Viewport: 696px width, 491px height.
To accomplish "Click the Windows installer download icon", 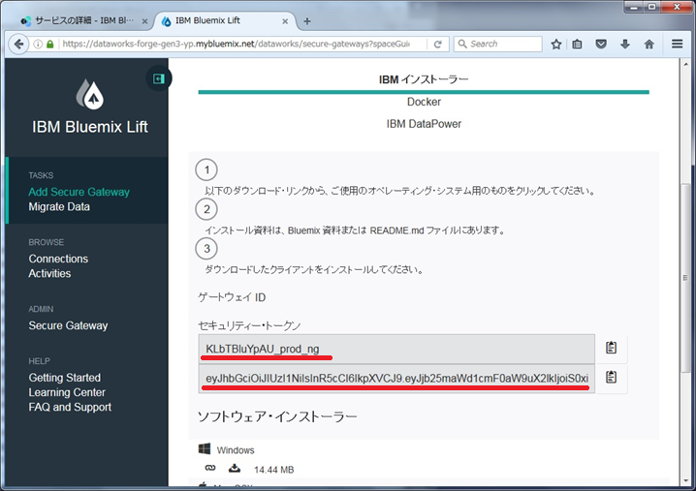I will point(235,469).
